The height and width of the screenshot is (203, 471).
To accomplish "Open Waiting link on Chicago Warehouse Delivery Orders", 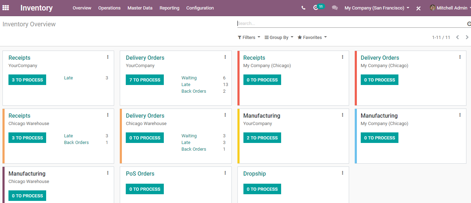I will [189, 136].
